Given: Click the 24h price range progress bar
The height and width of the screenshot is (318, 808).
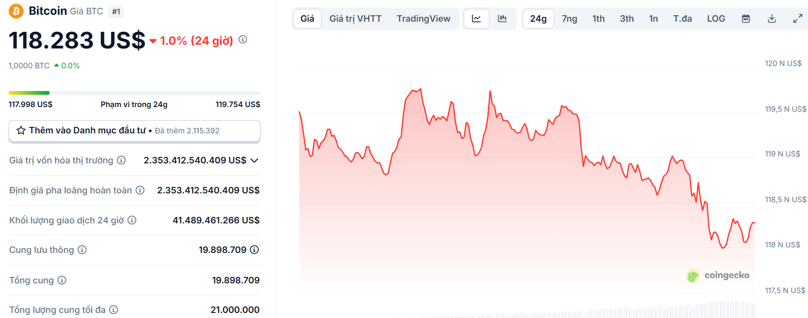Looking at the screenshot, I should click(x=135, y=93).
